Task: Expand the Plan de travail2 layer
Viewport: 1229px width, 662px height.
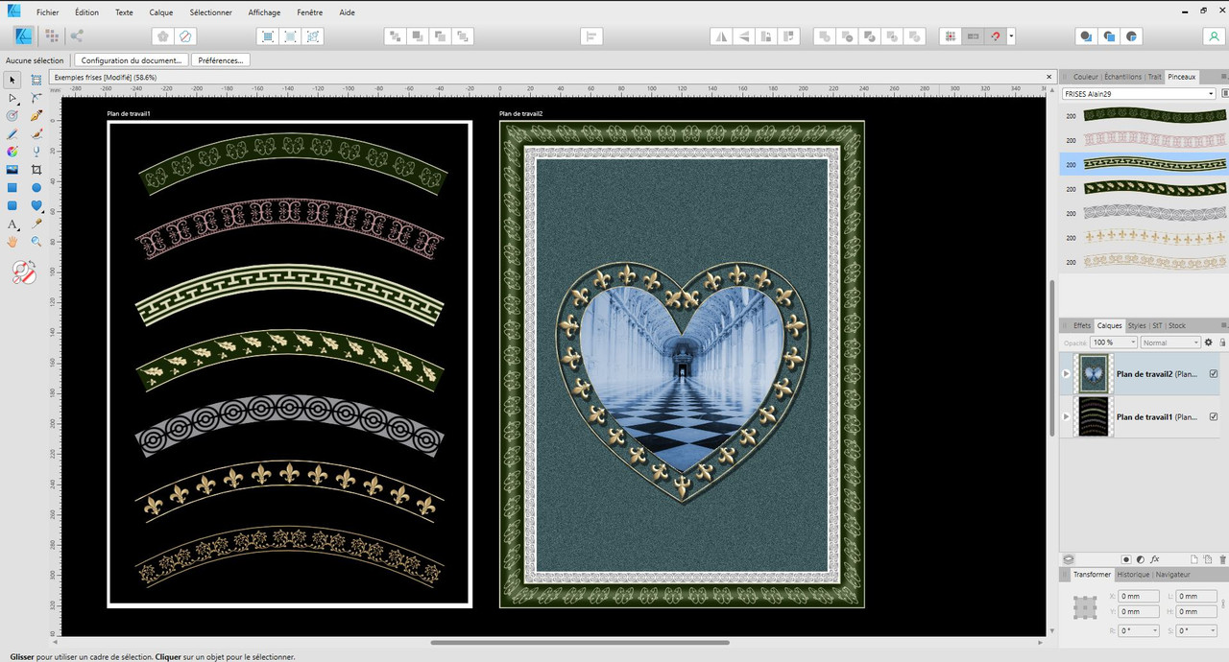Action: [1066, 373]
